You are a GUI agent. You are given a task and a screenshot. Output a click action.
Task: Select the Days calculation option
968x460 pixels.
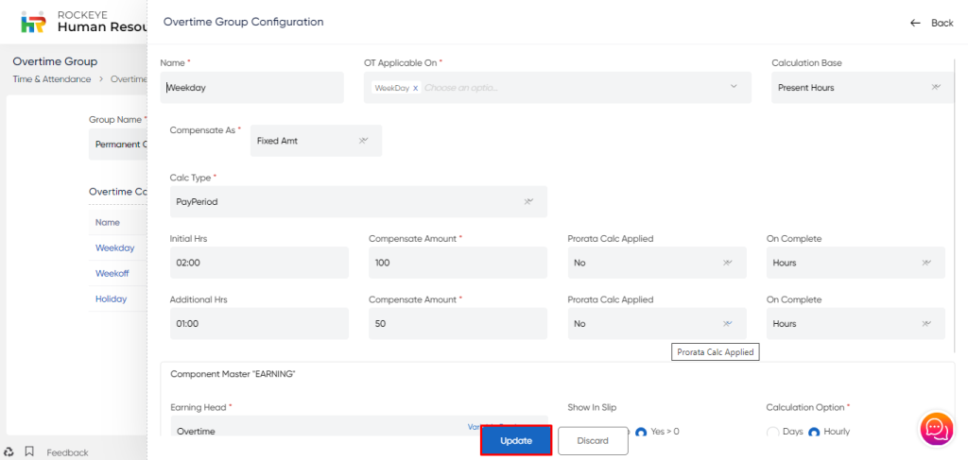(772, 432)
